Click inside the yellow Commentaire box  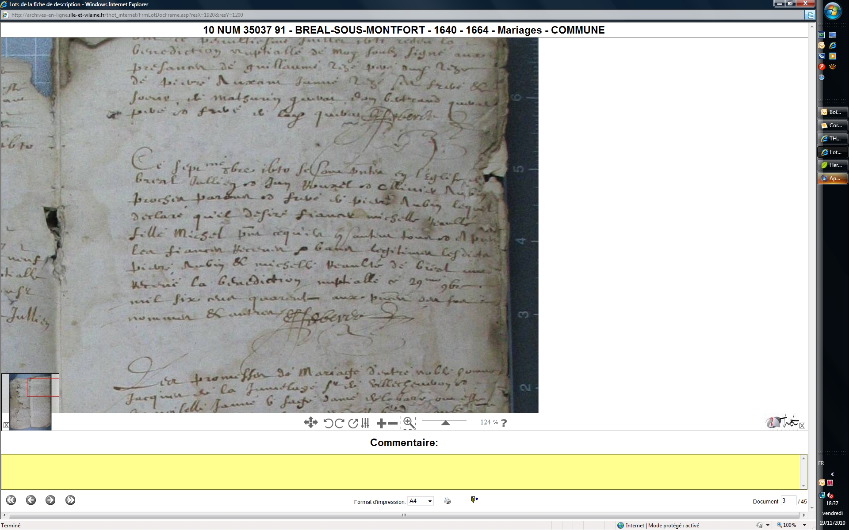click(402, 472)
